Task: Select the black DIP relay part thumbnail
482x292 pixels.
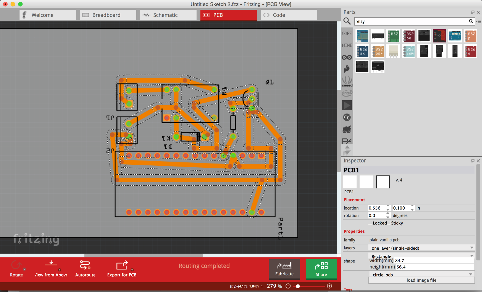Action: (378, 36)
